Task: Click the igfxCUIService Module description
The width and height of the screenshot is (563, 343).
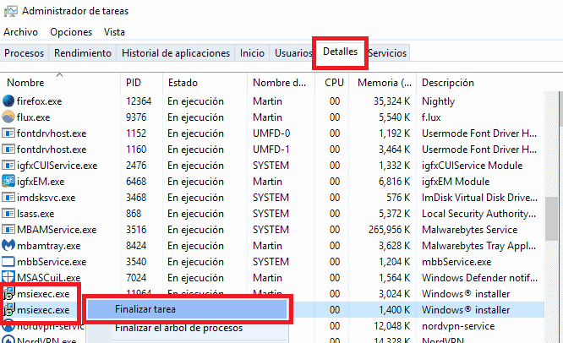Action: (473, 166)
